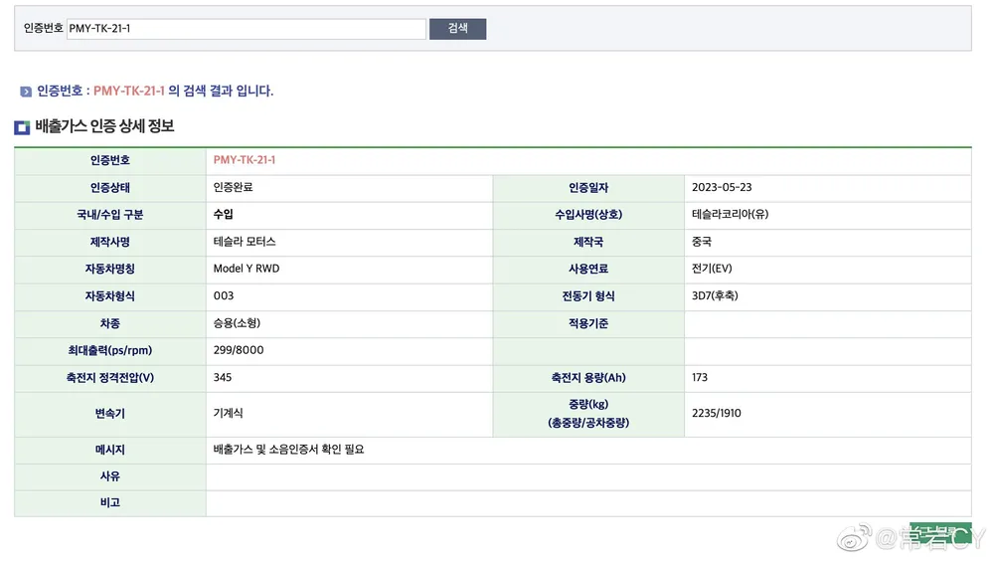
Task: Click the 국내/수입 구분 header cell
Action: point(109,215)
